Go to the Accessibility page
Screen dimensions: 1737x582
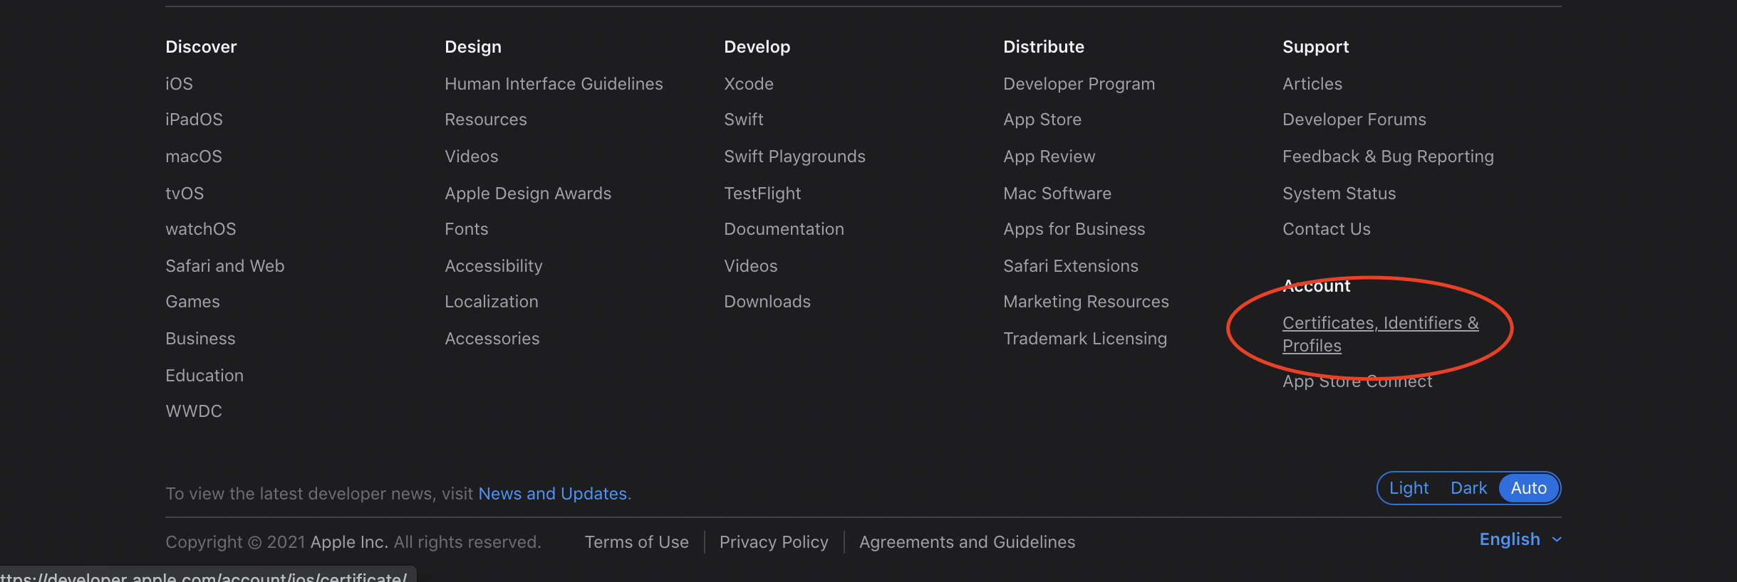494,266
